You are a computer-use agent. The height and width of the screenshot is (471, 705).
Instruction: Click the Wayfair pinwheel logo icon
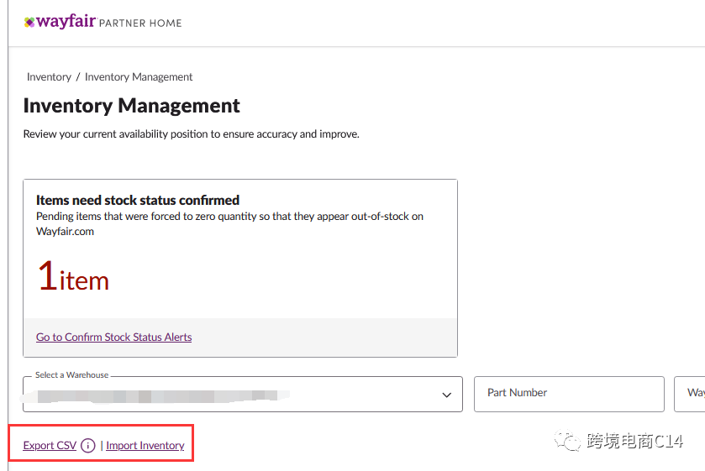(x=29, y=23)
